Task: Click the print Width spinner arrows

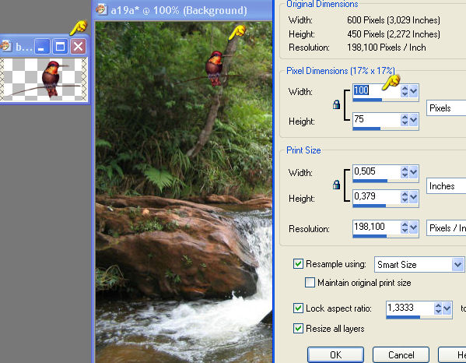Action: [x=405, y=172]
